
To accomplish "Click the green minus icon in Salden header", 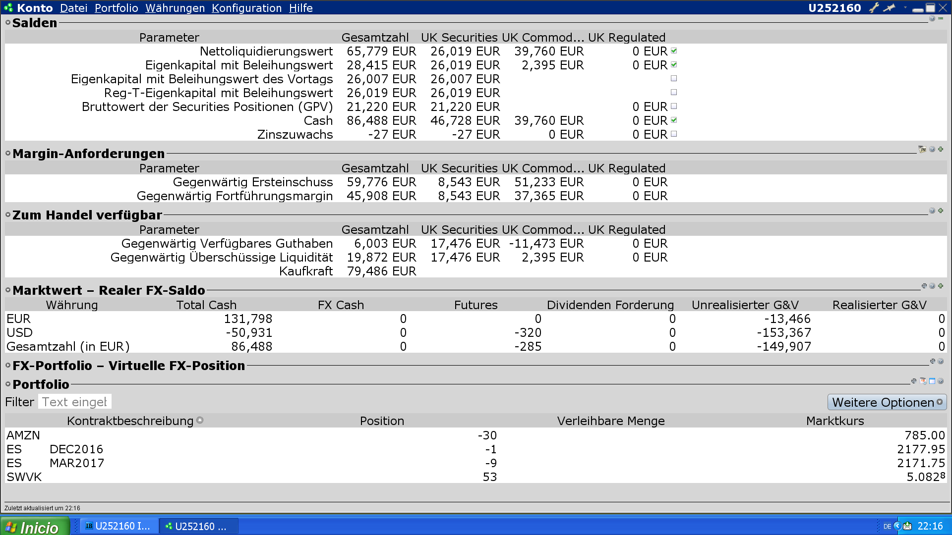I will (x=941, y=19).
